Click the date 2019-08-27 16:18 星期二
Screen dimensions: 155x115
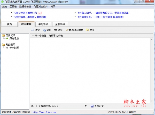coord(122,112)
